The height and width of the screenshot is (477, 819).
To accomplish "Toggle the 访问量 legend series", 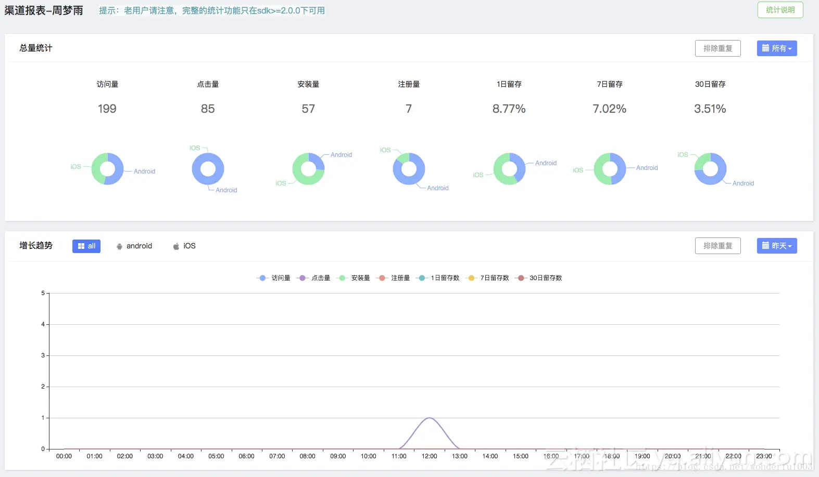I will 273,278.
